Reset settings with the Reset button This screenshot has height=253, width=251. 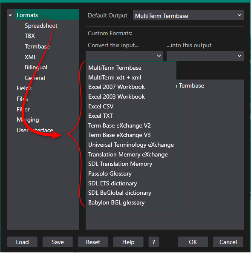coord(93,242)
